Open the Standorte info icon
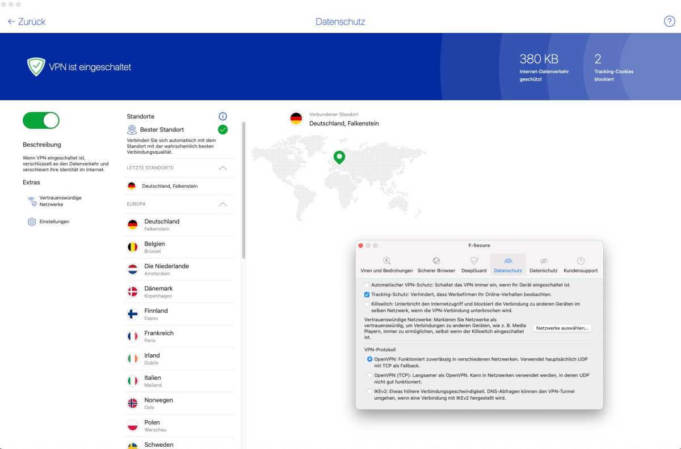Viewport: 681px width, 449px height. 223,116
